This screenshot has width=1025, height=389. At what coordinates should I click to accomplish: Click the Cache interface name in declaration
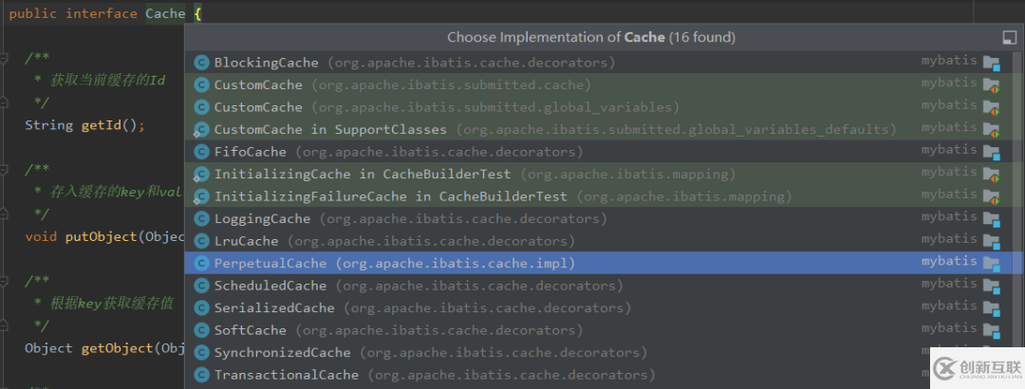tap(165, 14)
